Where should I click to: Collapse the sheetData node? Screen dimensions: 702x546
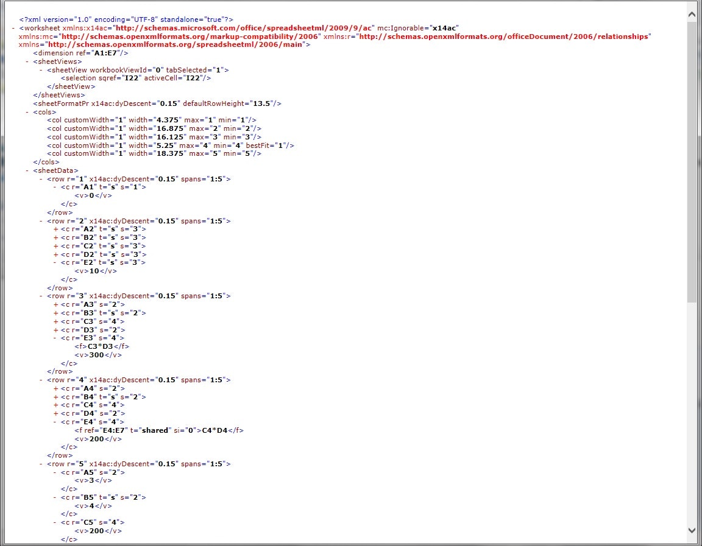(x=28, y=171)
